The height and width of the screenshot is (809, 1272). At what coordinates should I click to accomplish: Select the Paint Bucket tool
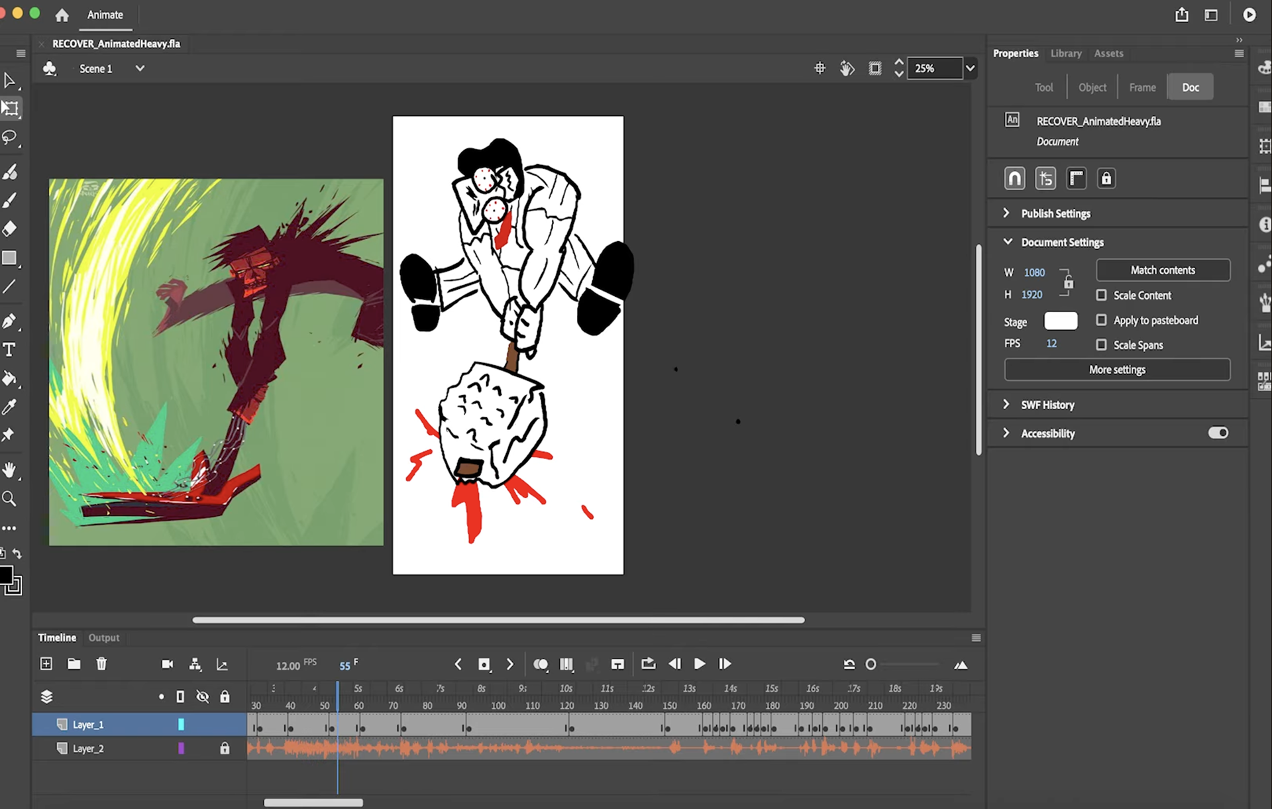[x=10, y=378]
